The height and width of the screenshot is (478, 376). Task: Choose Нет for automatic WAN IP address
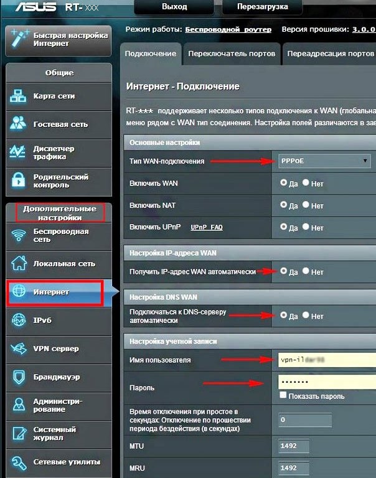pos(306,271)
